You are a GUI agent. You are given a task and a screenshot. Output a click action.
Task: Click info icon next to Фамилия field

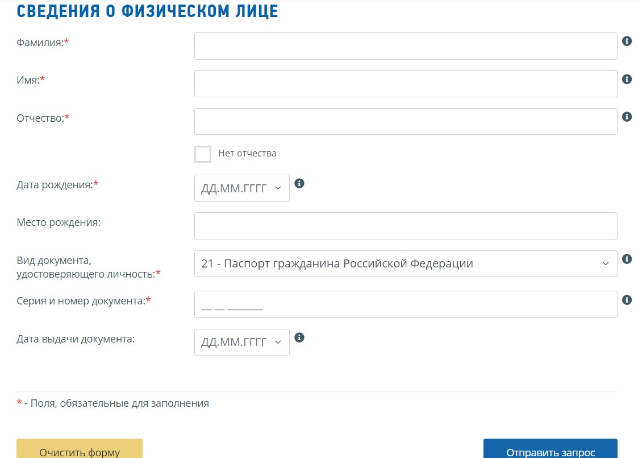tap(627, 41)
